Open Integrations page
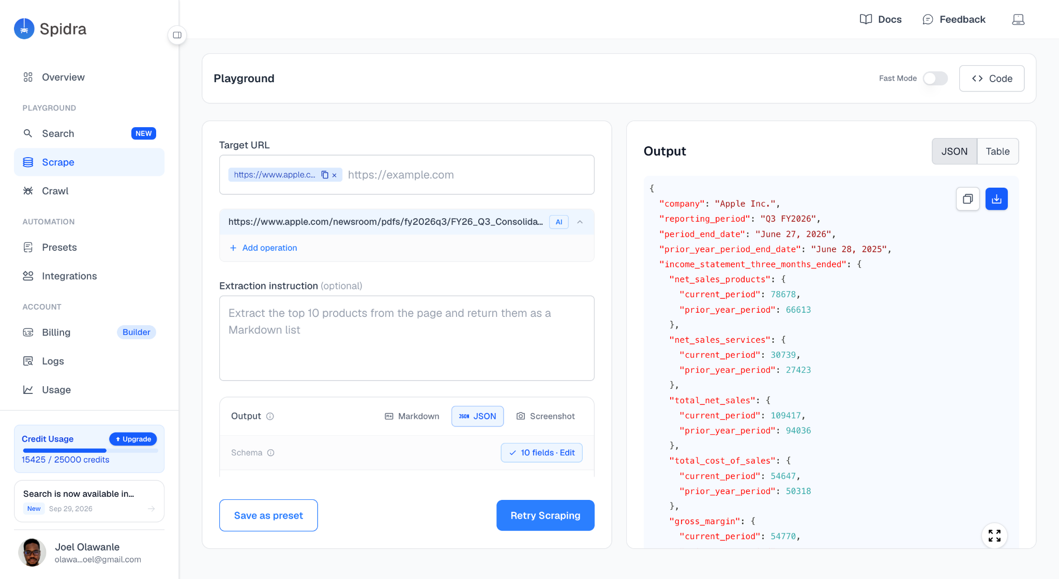The image size is (1059, 579). point(89,276)
